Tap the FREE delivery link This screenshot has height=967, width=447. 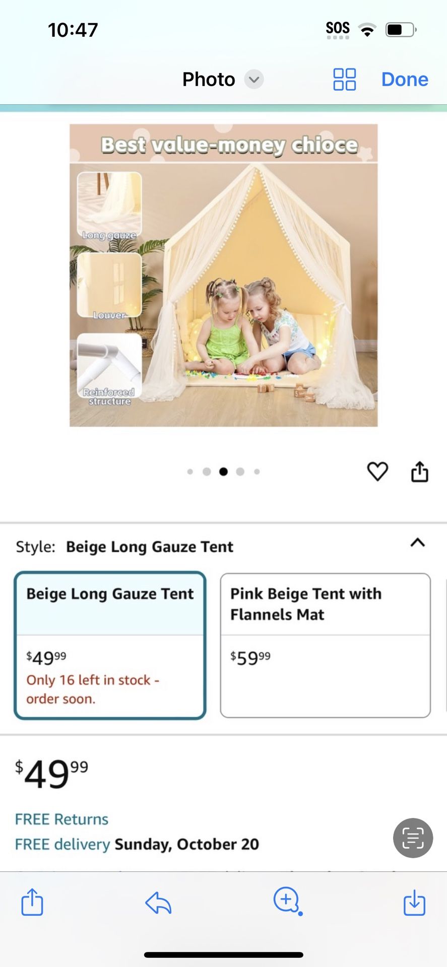(62, 844)
